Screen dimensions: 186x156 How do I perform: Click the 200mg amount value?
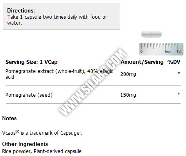(x=128, y=74)
